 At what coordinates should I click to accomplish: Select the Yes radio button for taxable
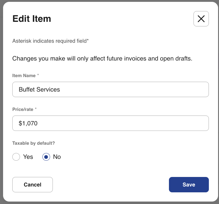point(16,157)
